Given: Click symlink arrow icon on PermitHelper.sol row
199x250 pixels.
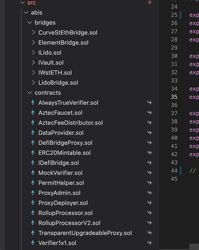Looking at the screenshot, I should [x=149, y=183].
